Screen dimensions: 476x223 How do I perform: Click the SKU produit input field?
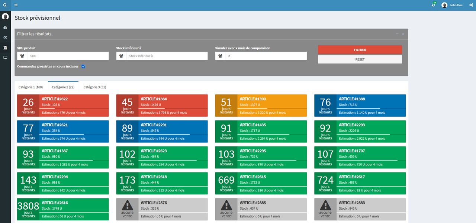coord(68,56)
